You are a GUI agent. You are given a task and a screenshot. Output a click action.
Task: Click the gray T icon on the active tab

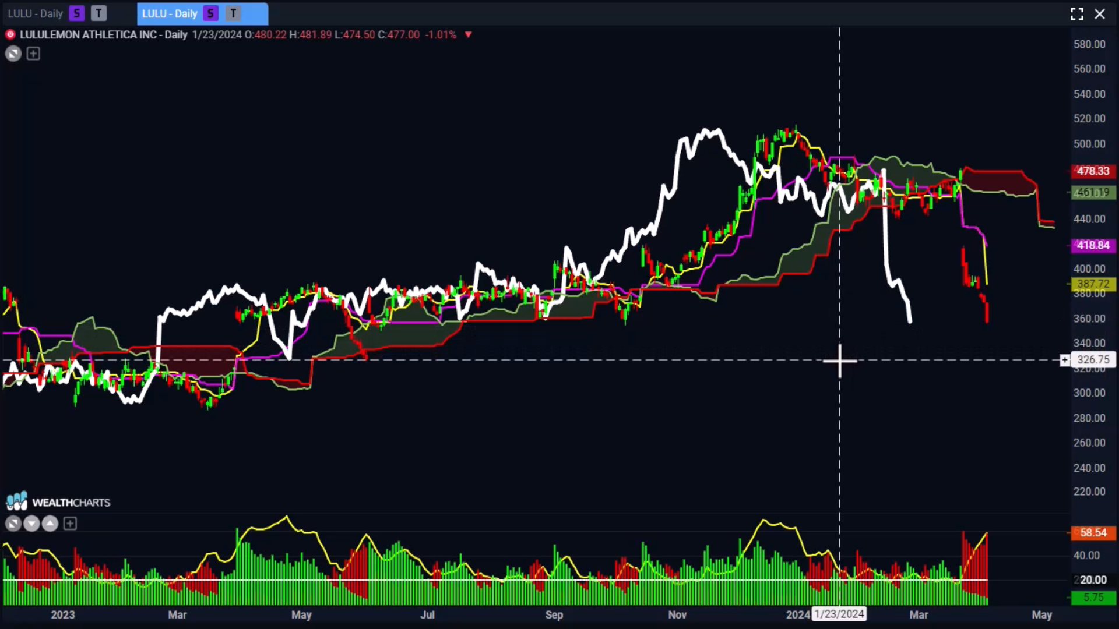pos(233,13)
